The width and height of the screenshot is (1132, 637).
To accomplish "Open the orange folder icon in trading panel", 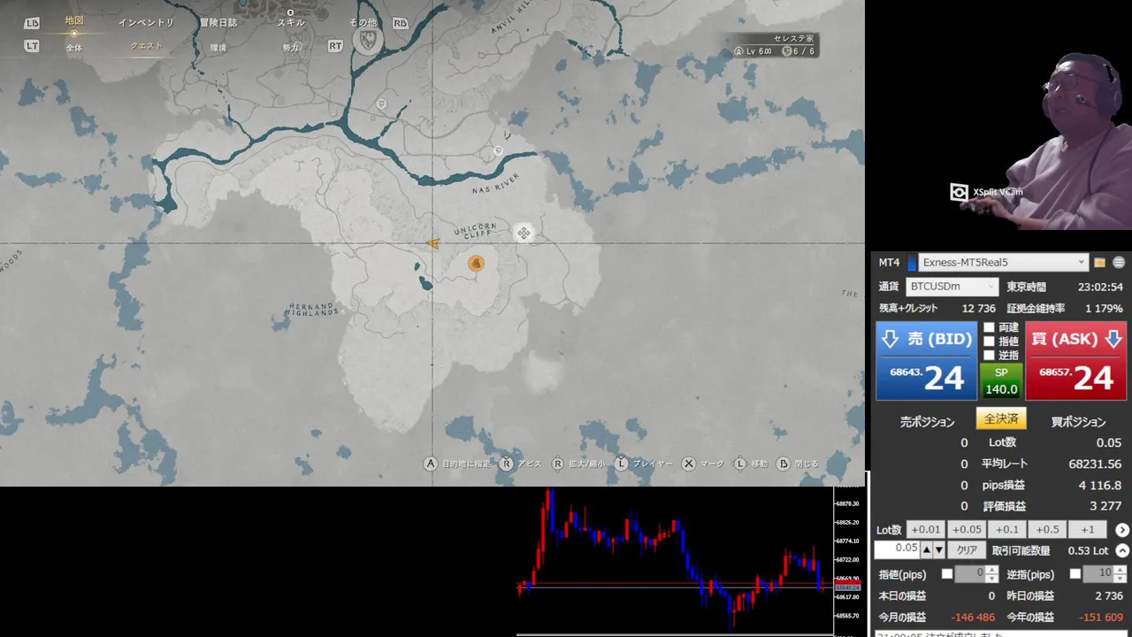I will (x=1100, y=263).
